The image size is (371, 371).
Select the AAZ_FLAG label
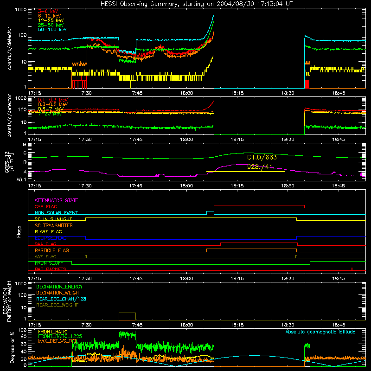coord(45,256)
